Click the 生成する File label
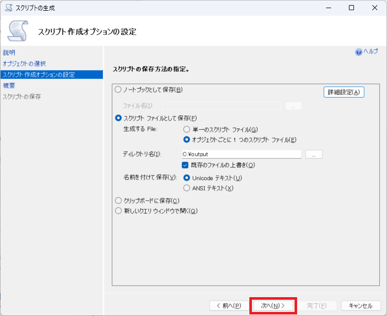 click(x=140, y=129)
